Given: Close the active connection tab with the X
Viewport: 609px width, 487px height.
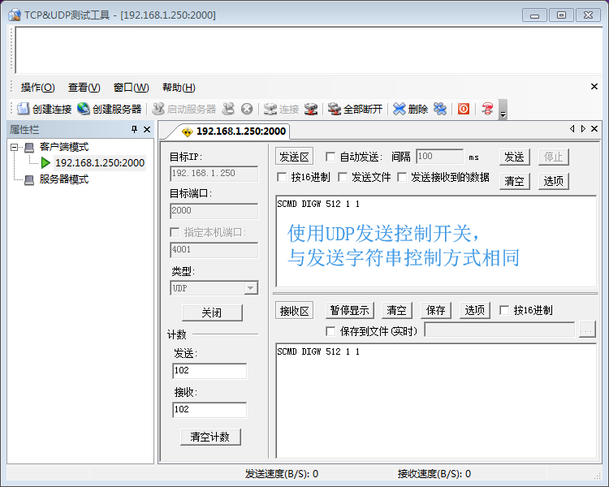Looking at the screenshot, I should [594, 128].
